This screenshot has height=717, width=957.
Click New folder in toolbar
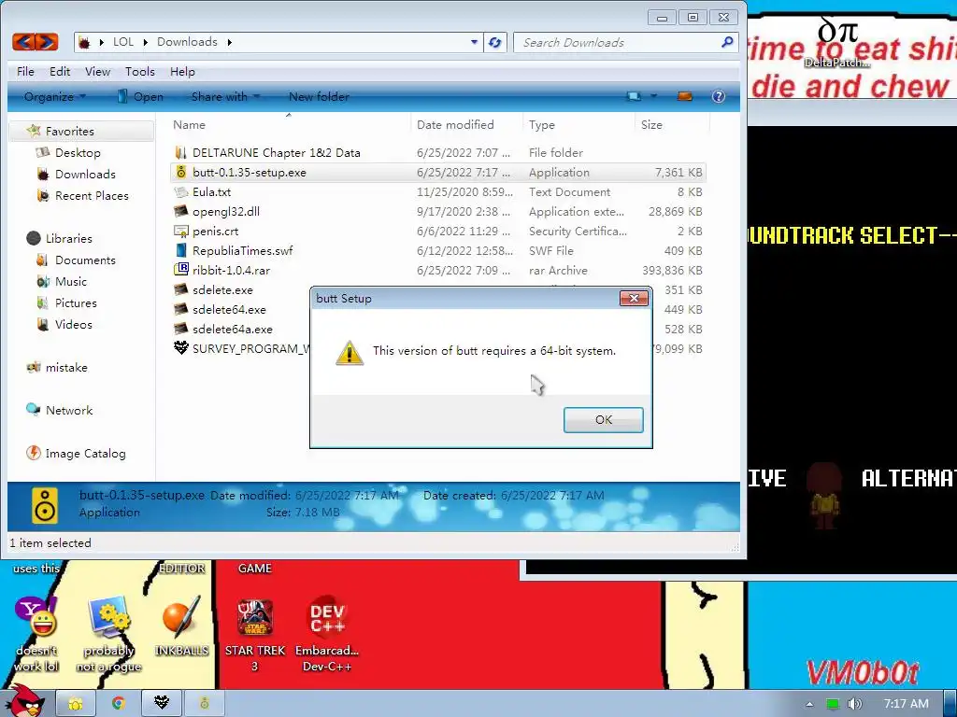coord(319,97)
